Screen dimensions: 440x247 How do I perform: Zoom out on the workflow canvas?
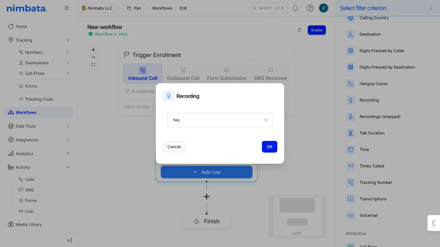(x=94, y=57)
